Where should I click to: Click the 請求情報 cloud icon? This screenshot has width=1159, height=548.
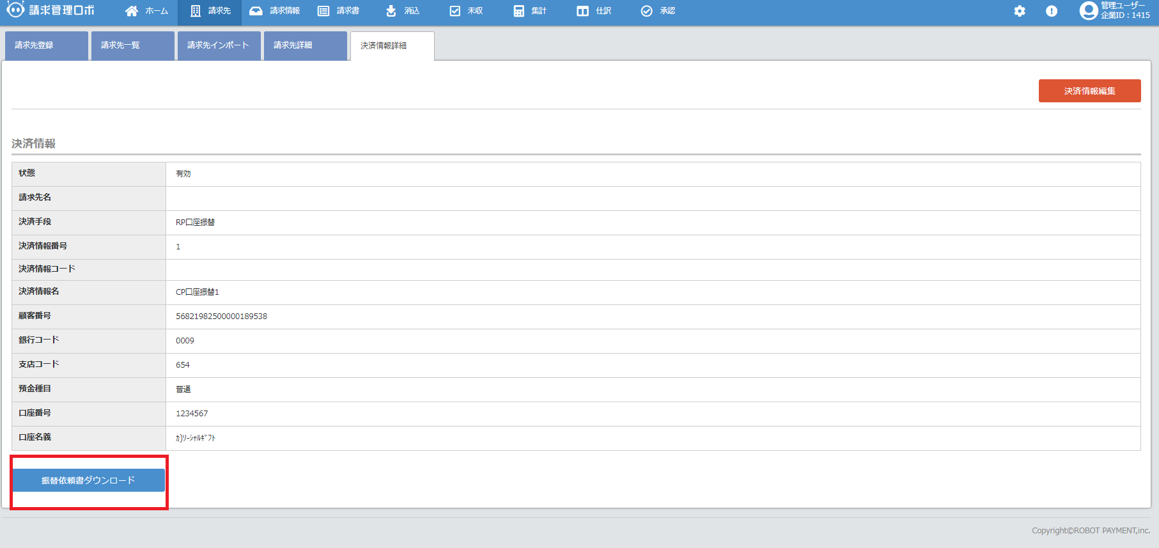[256, 11]
